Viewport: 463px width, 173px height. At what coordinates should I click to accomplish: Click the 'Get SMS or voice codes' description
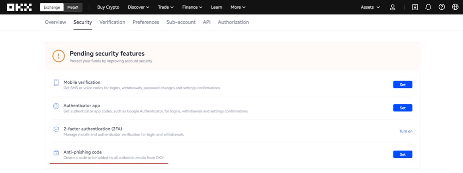[x=142, y=88]
